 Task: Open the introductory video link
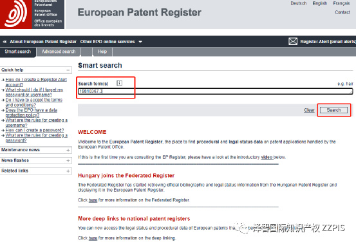tap(267, 157)
